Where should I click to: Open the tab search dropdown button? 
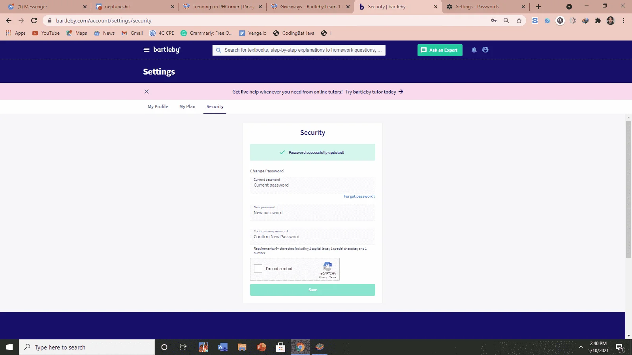pos(569,7)
